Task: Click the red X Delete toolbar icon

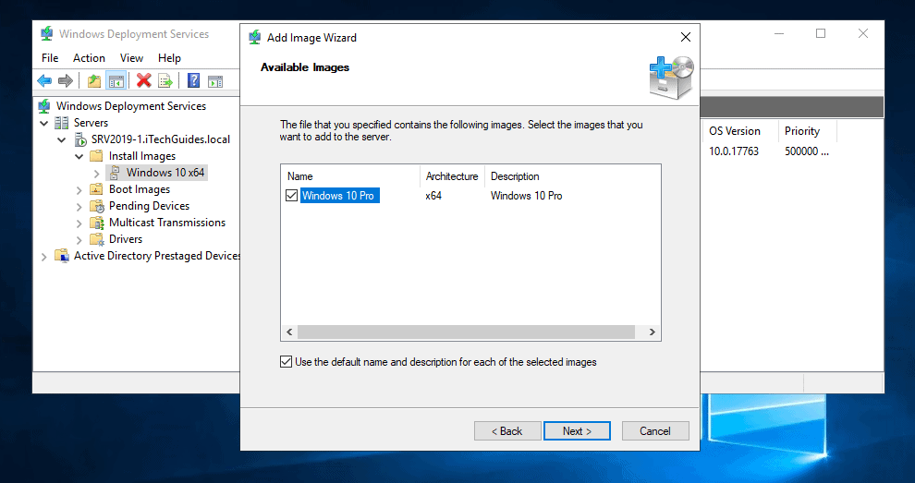Action: click(x=143, y=81)
